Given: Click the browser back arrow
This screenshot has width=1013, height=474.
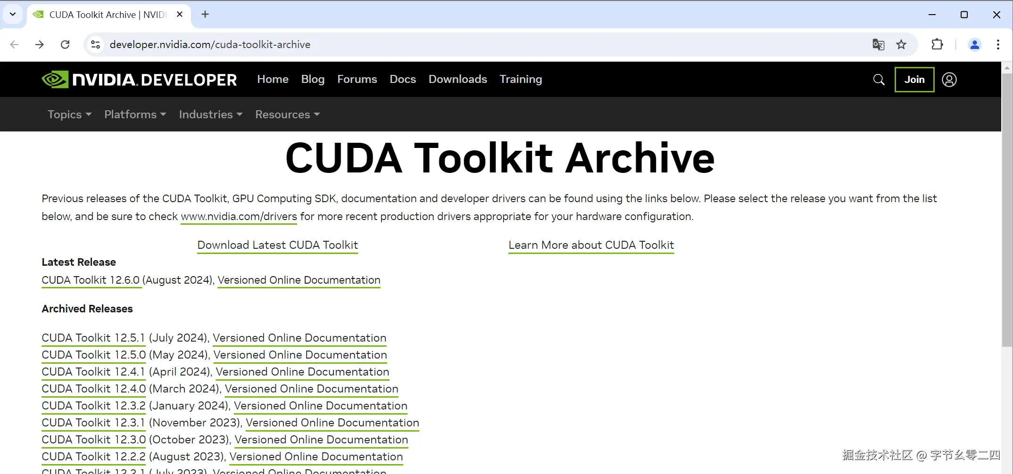Looking at the screenshot, I should pos(14,44).
